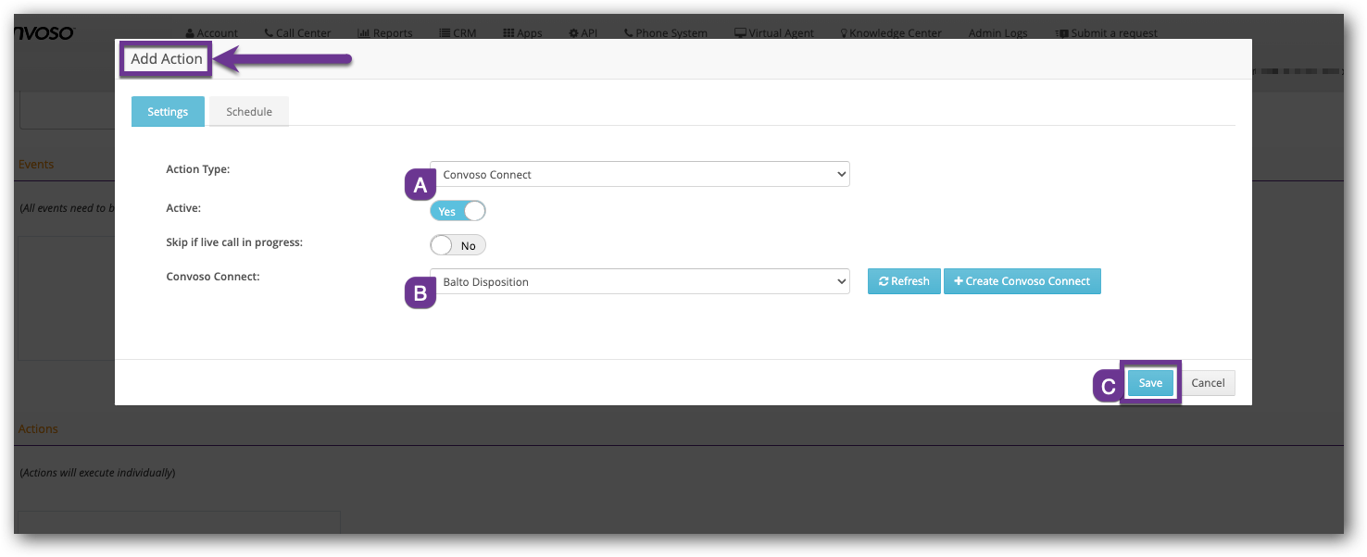Click the Virtual Agent monitor icon
1367x557 pixels.
740,33
